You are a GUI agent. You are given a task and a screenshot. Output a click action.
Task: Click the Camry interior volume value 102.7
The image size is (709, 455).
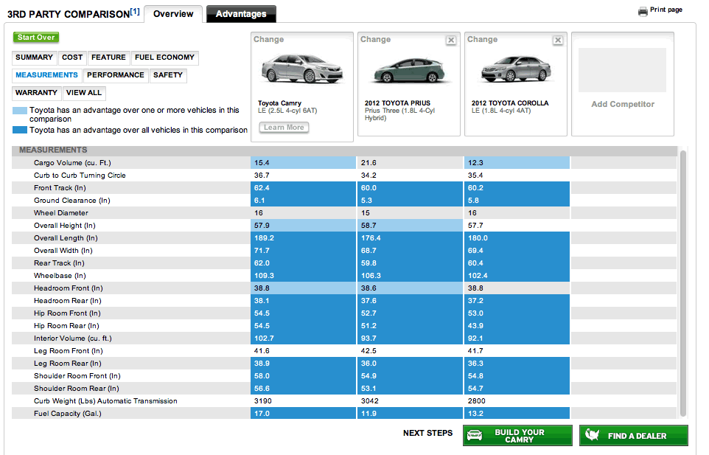[x=264, y=338]
